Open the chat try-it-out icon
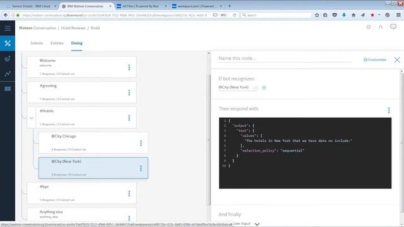 (393, 26)
